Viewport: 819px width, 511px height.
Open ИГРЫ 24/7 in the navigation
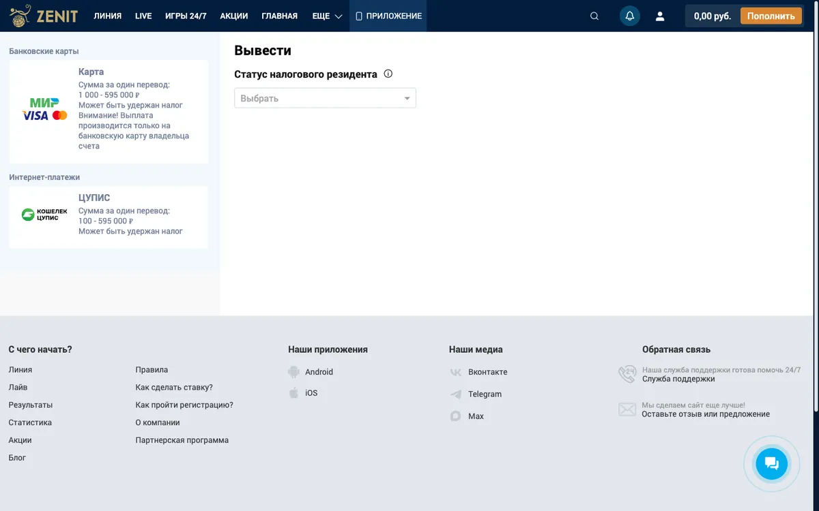(186, 16)
